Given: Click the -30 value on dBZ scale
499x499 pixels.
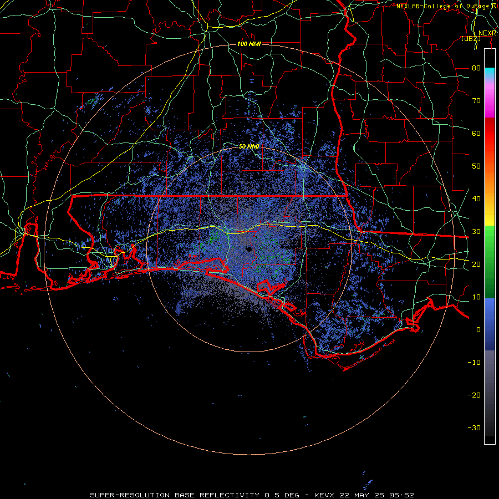Looking at the screenshot, I should pyautogui.click(x=474, y=427).
